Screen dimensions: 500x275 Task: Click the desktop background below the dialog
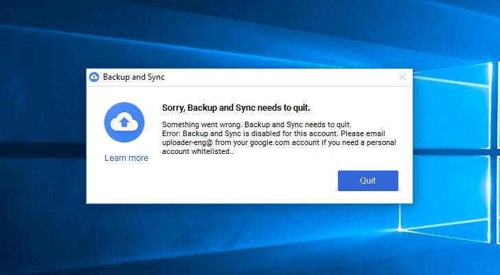pyautogui.click(x=247, y=241)
